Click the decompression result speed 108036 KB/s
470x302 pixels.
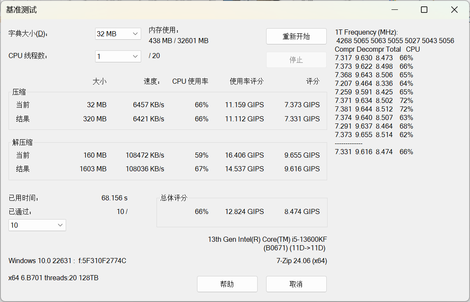click(x=145, y=169)
